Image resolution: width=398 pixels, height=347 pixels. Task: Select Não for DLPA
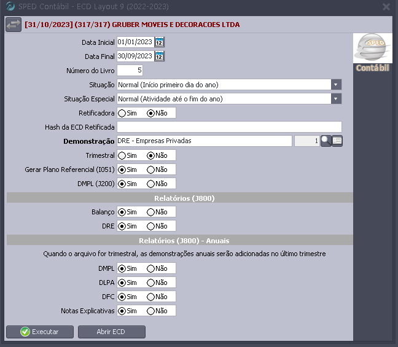coord(157,283)
